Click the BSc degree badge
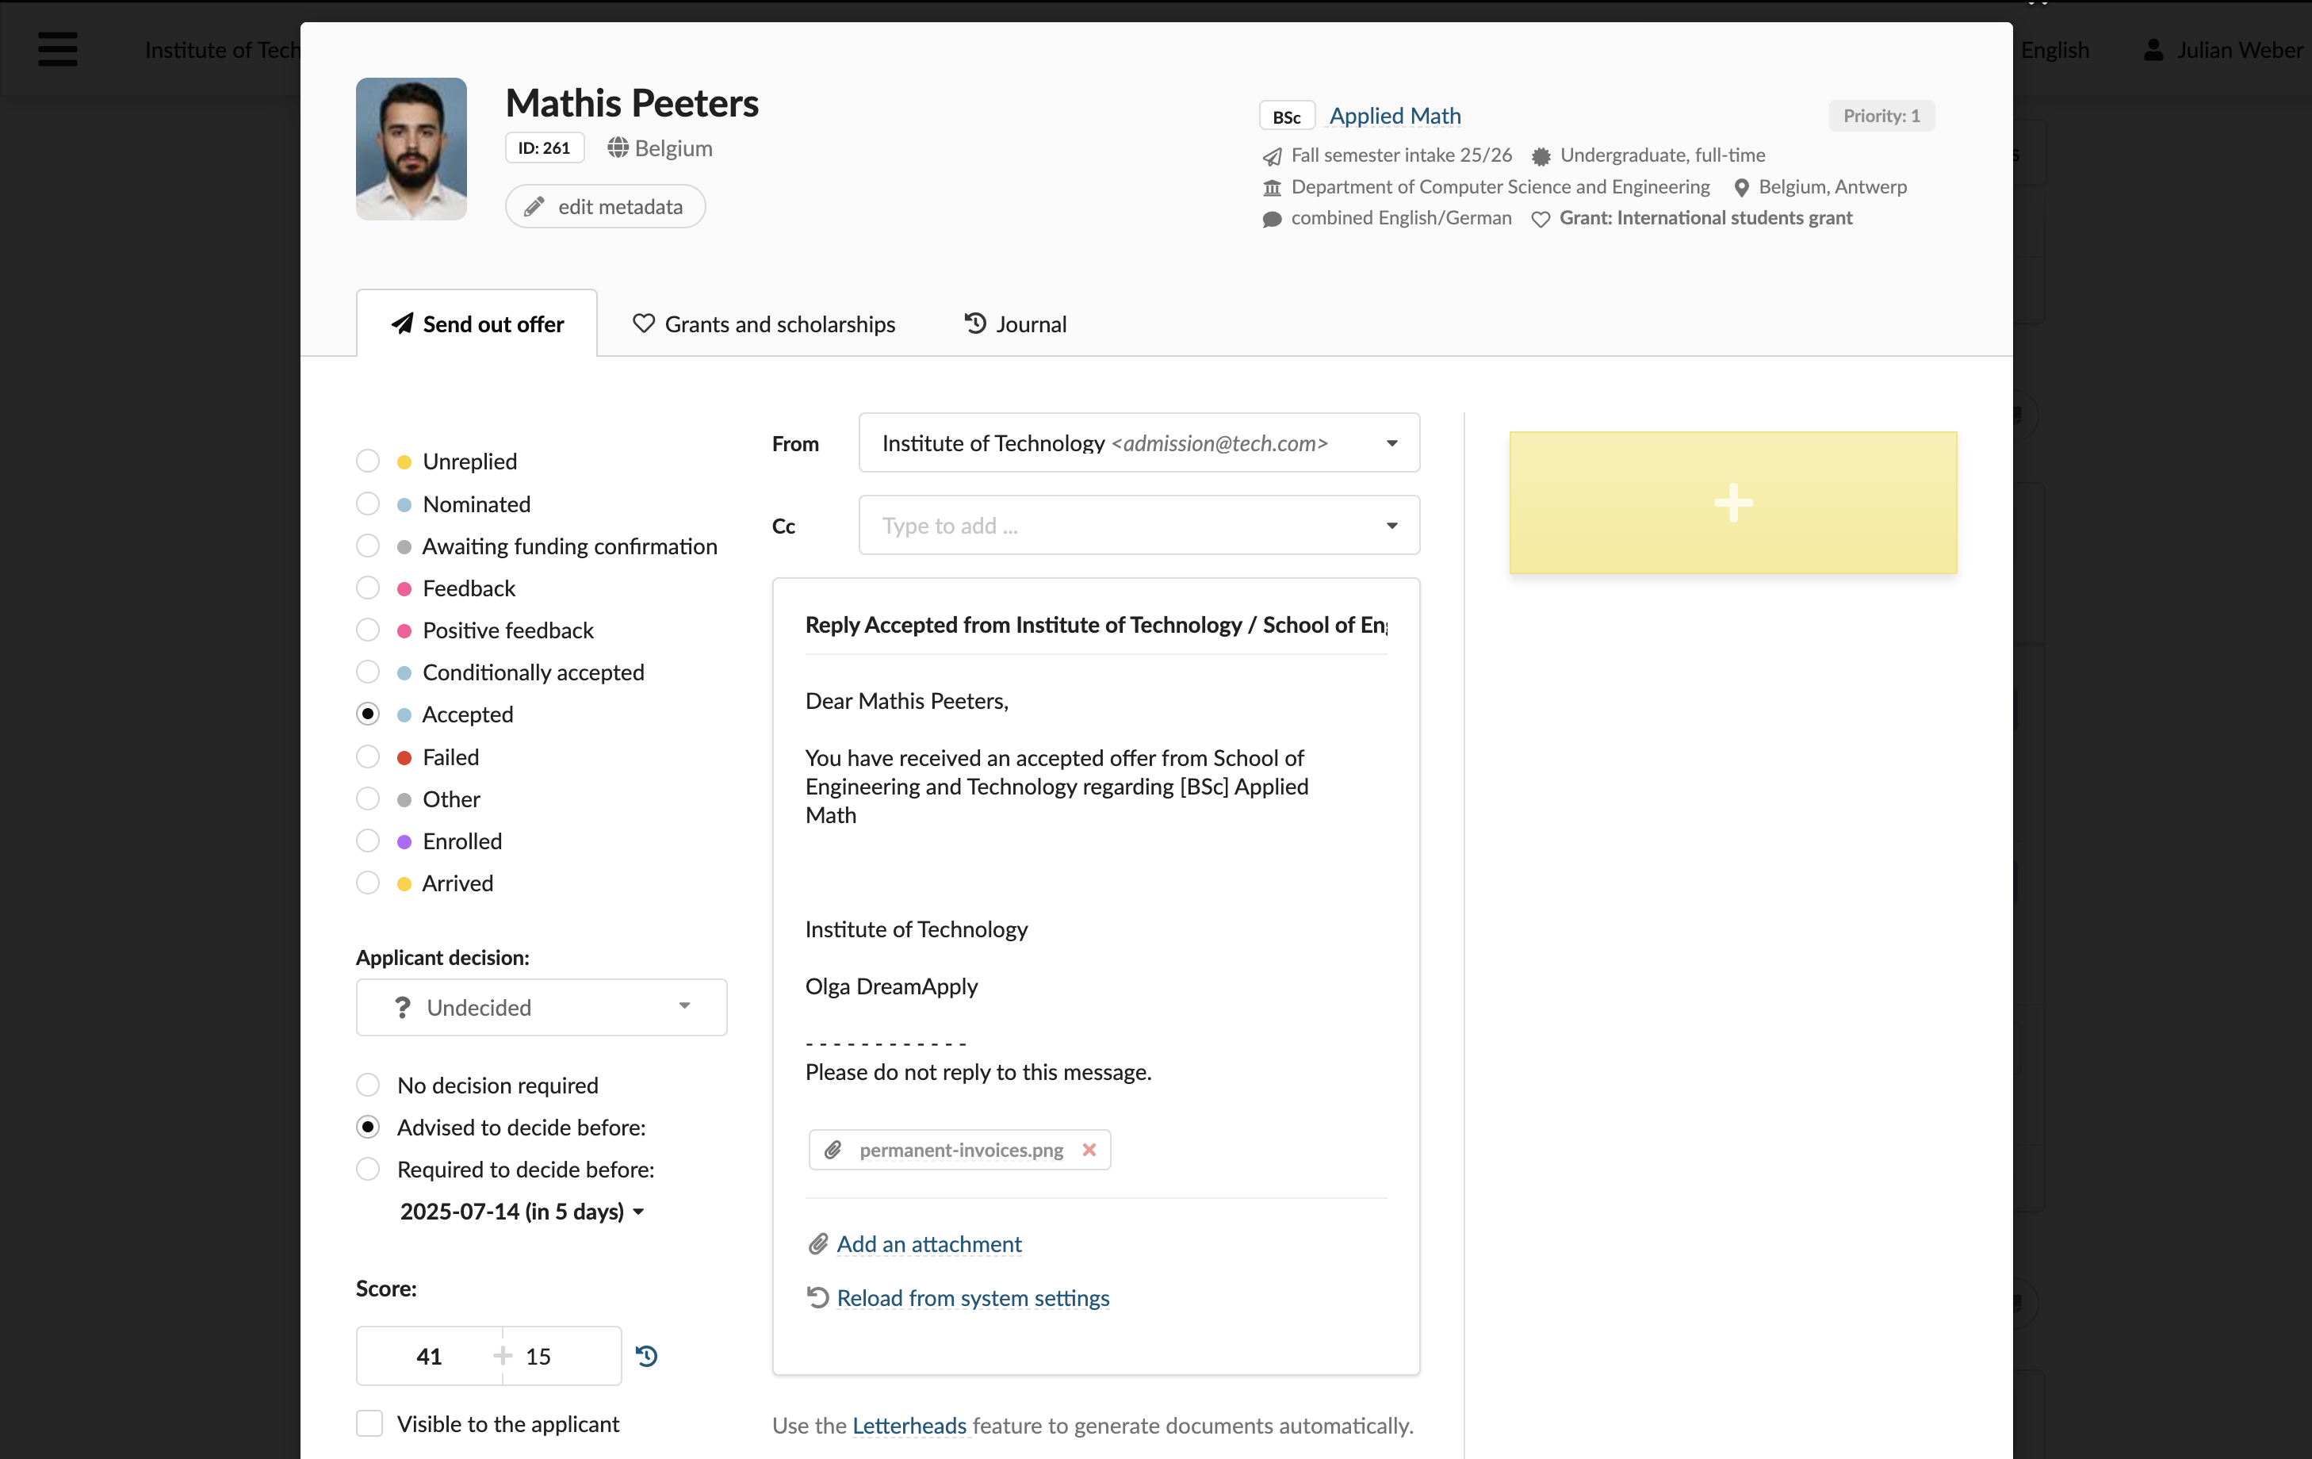This screenshot has width=2312, height=1459. pos(1287,115)
